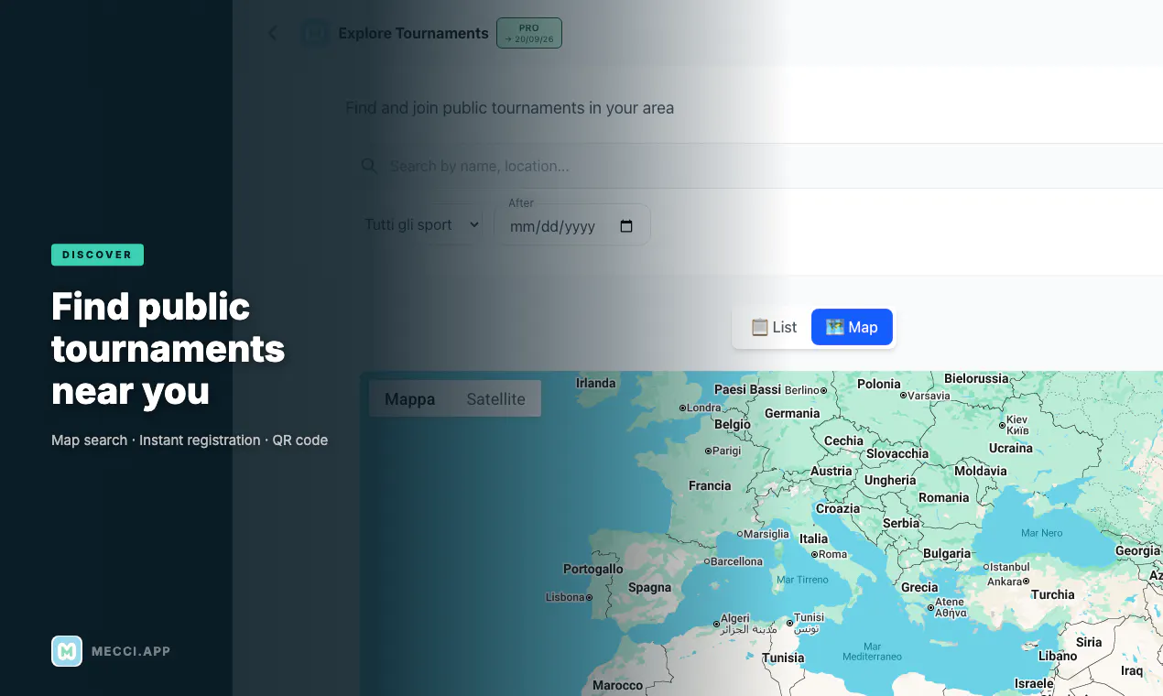This screenshot has height=696, width=1163.
Task: Select the Satellite map type
Action: [495, 399]
